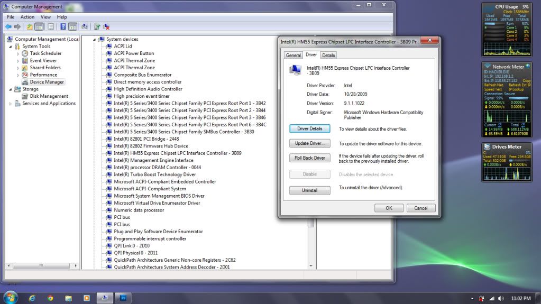Open the Help menu
This screenshot has width=541, height=304.
coord(62,17)
